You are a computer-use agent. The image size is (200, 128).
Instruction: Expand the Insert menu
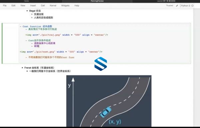(x=33, y=5)
